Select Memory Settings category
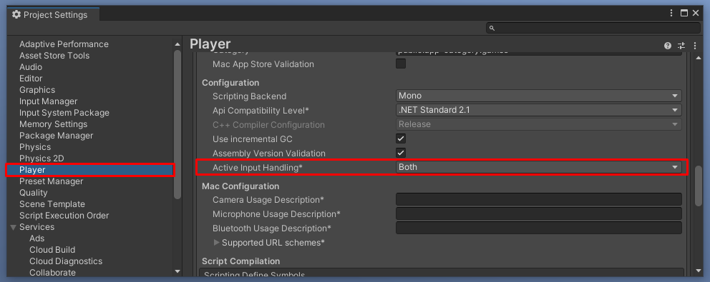 [x=54, y=124]
